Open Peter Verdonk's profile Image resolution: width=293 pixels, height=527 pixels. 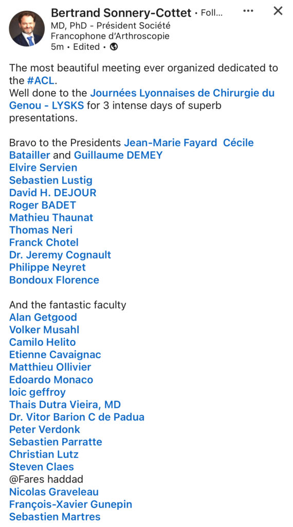tap(45, 430)
